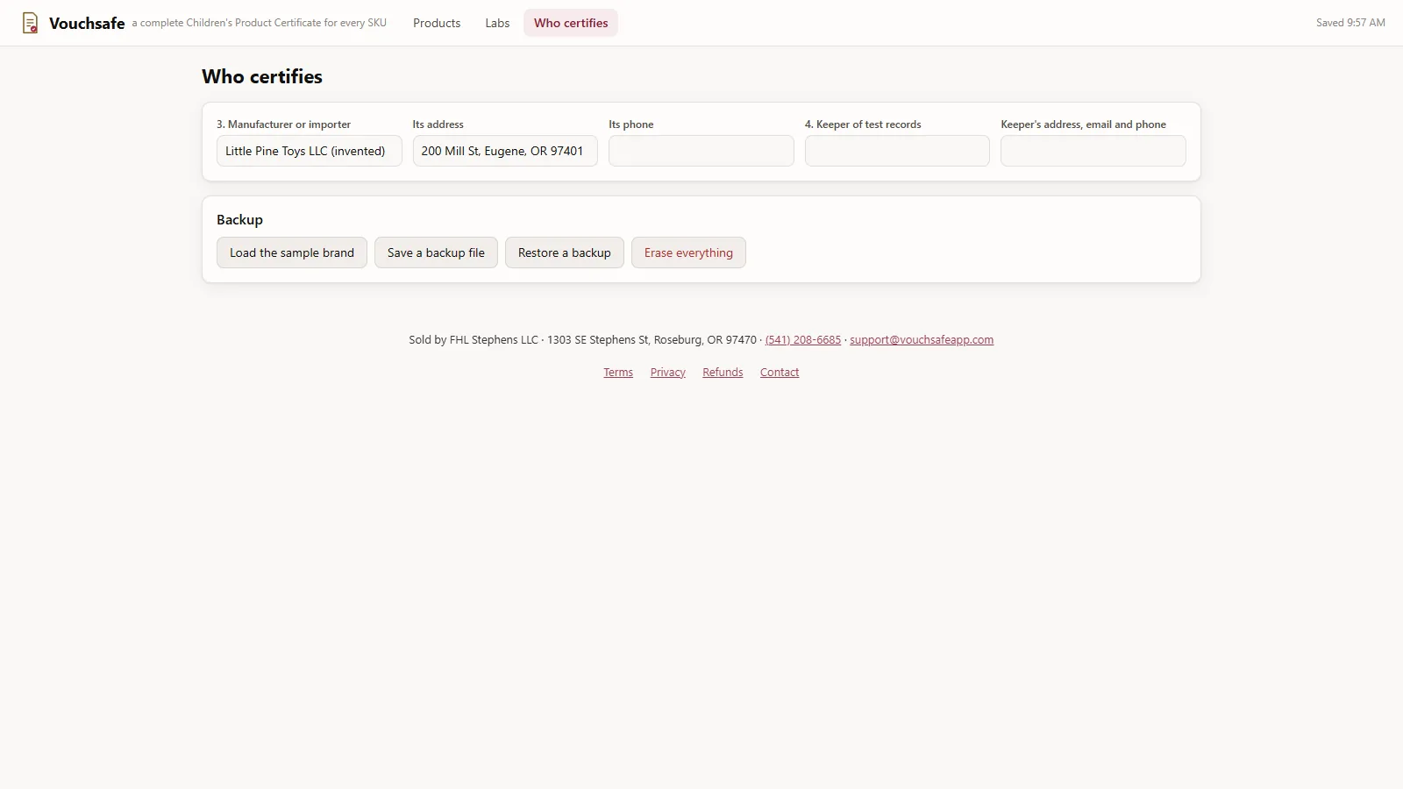Open the Labs tab
Image resolution: width=1403 pixels, height=789 pixels.
point(497,23)
